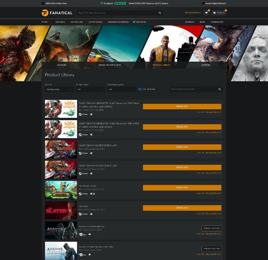Reveal key for The Adventure Pals
This screenshot has height=260, width=268.
[x=182, y=188]
